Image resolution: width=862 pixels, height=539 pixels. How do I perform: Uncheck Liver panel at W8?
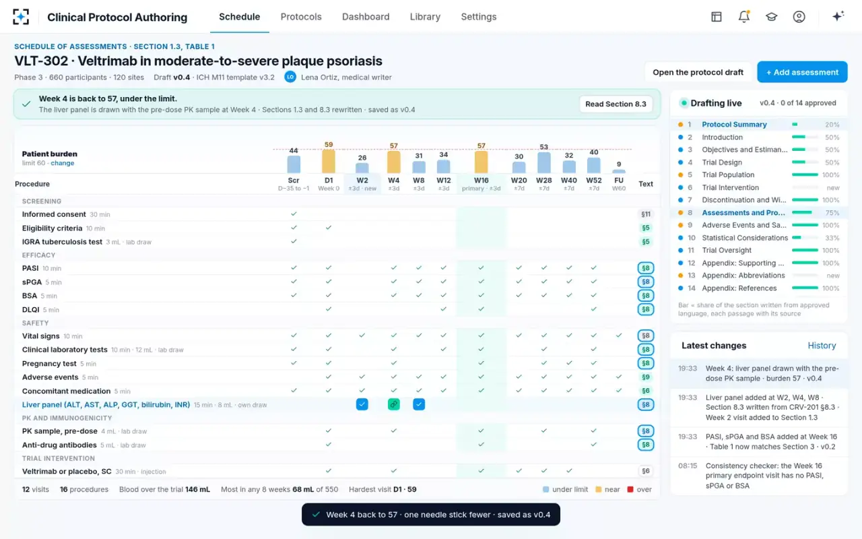point(419,404)
